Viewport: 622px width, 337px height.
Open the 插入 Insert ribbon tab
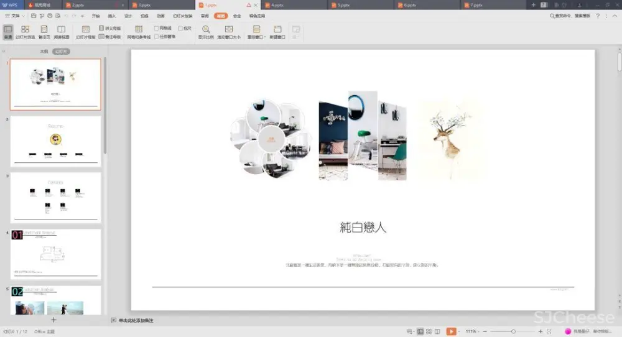point(112,16)
